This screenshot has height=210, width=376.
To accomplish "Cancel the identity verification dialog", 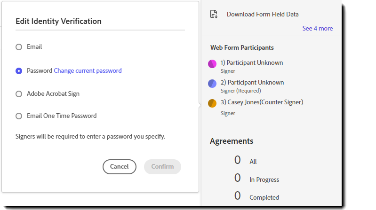I will point(119,167).
